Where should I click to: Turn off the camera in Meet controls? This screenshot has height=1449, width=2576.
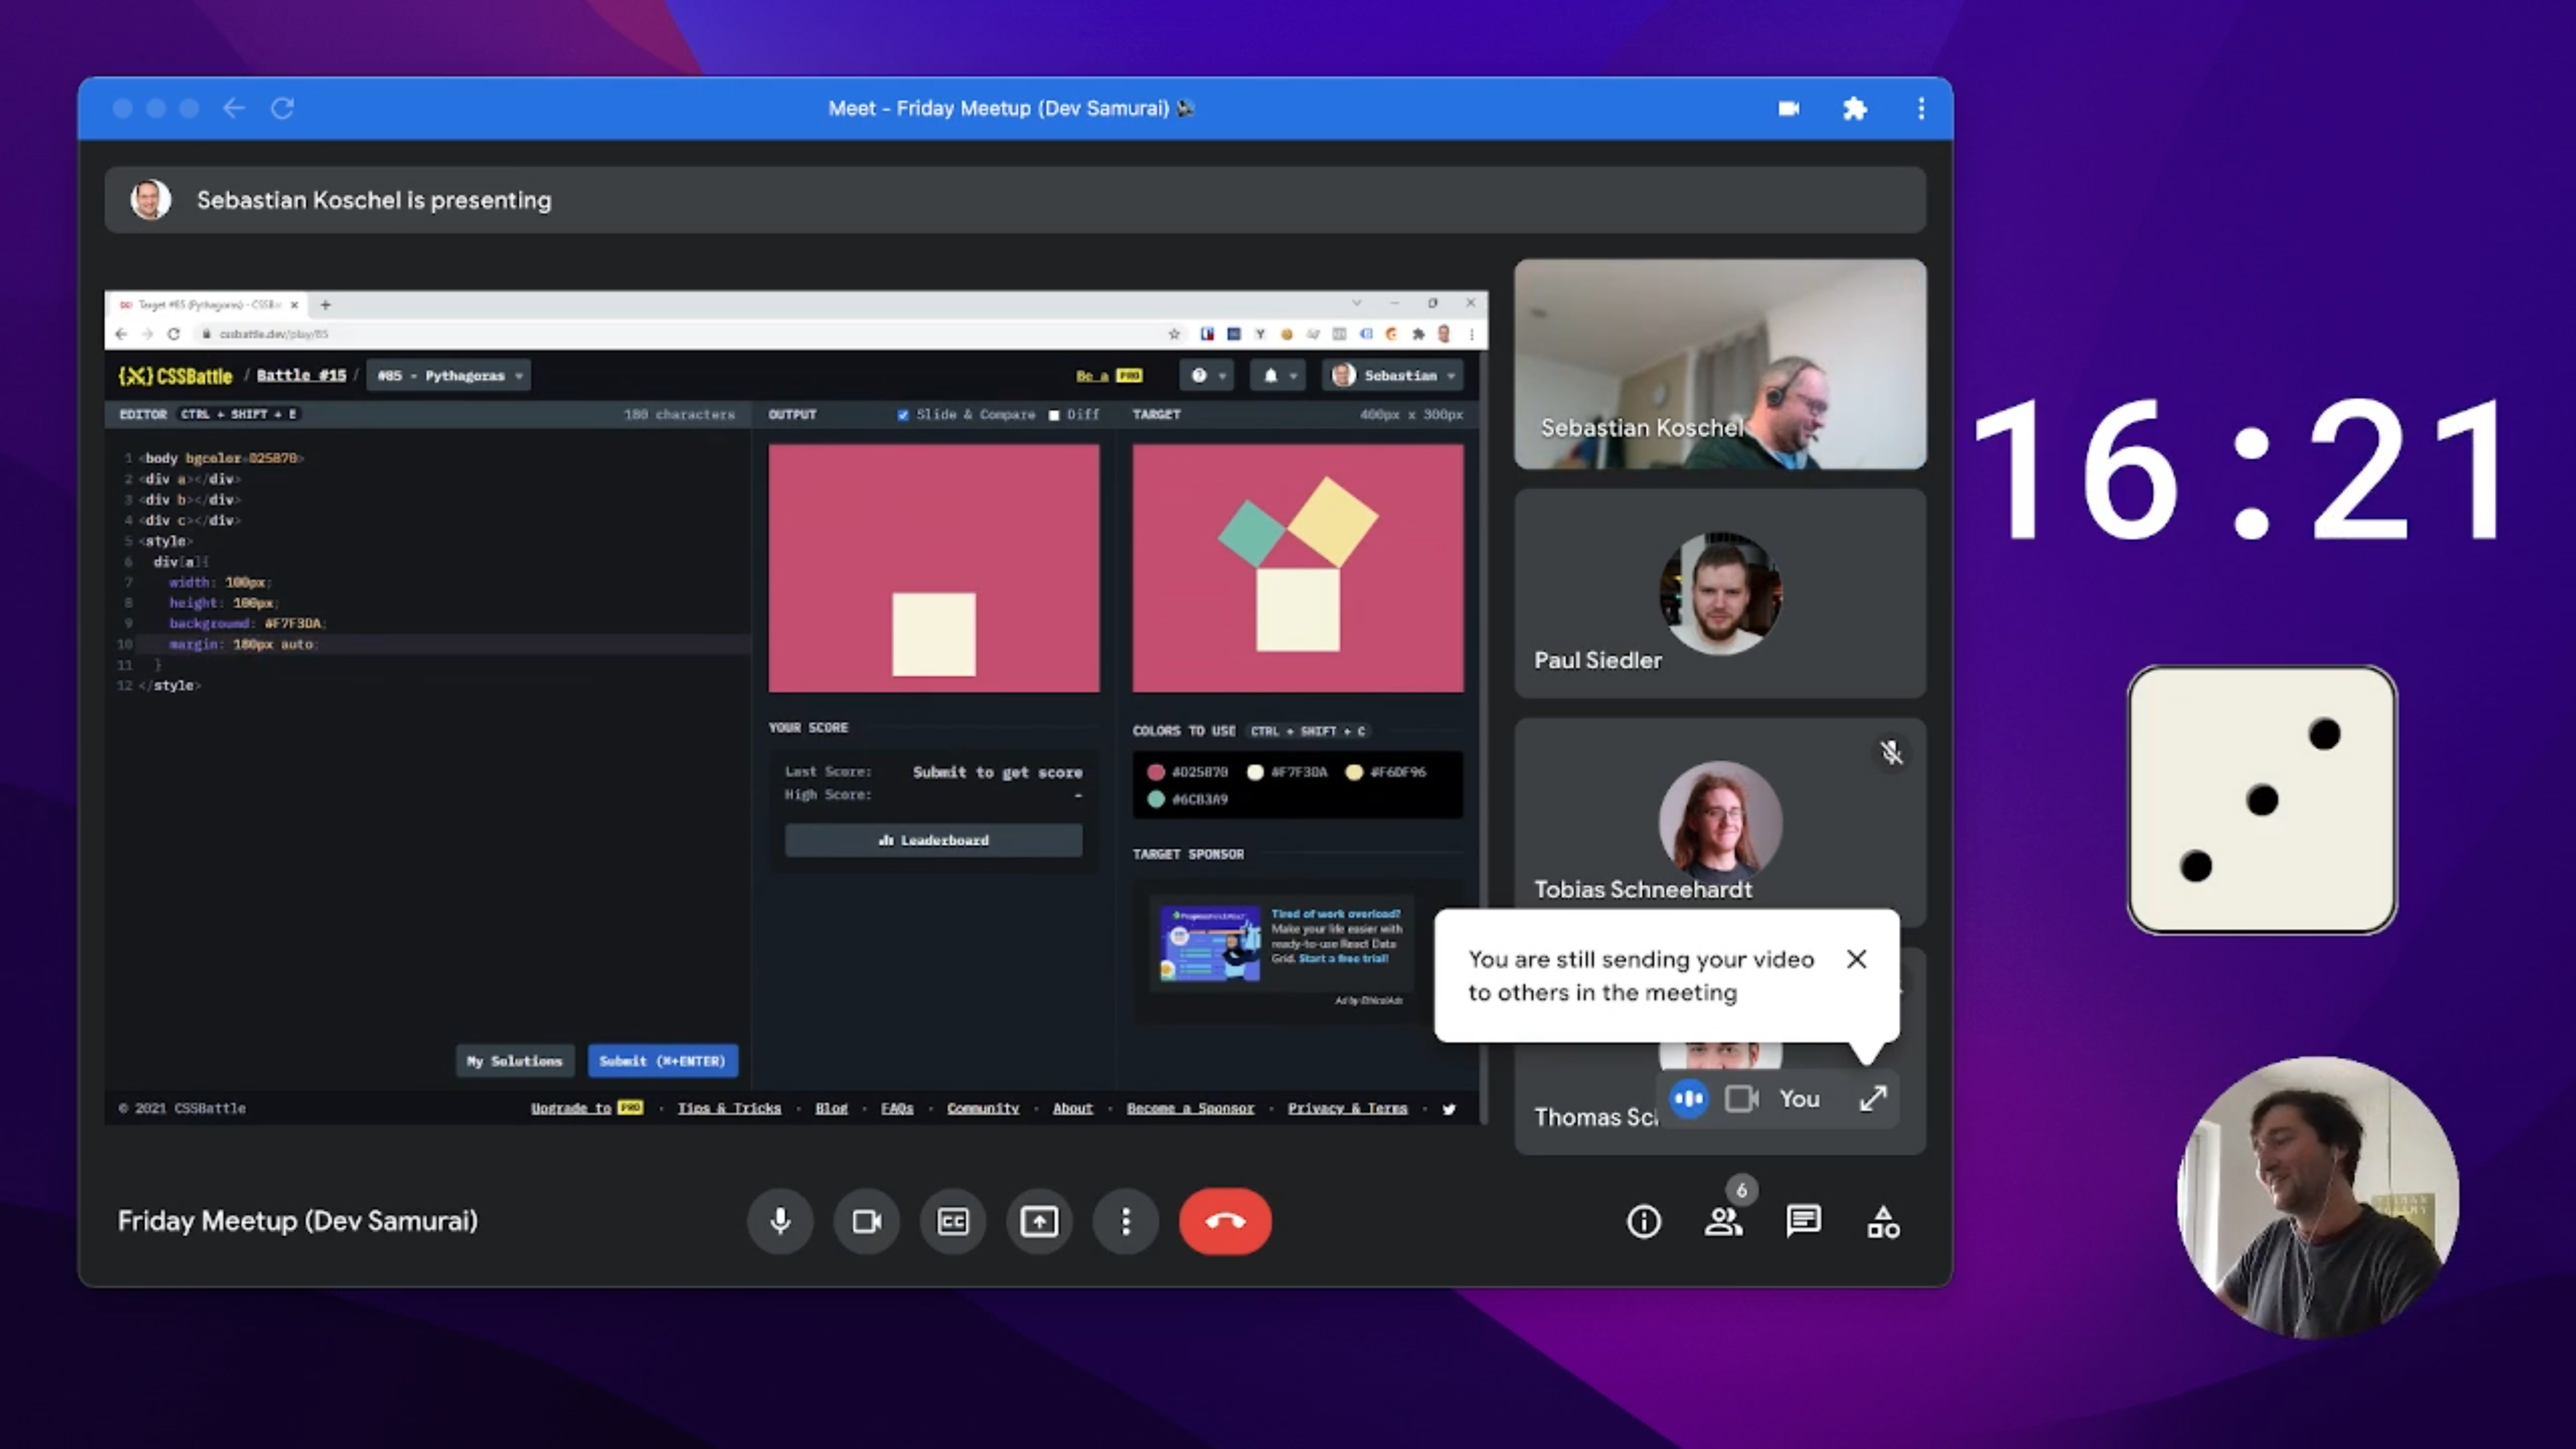[866, 1221]
